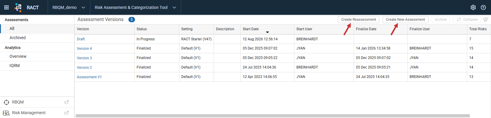Screen dimensions: 491x118
Task: Open the Draft assessment link
Action: point(81,39)
